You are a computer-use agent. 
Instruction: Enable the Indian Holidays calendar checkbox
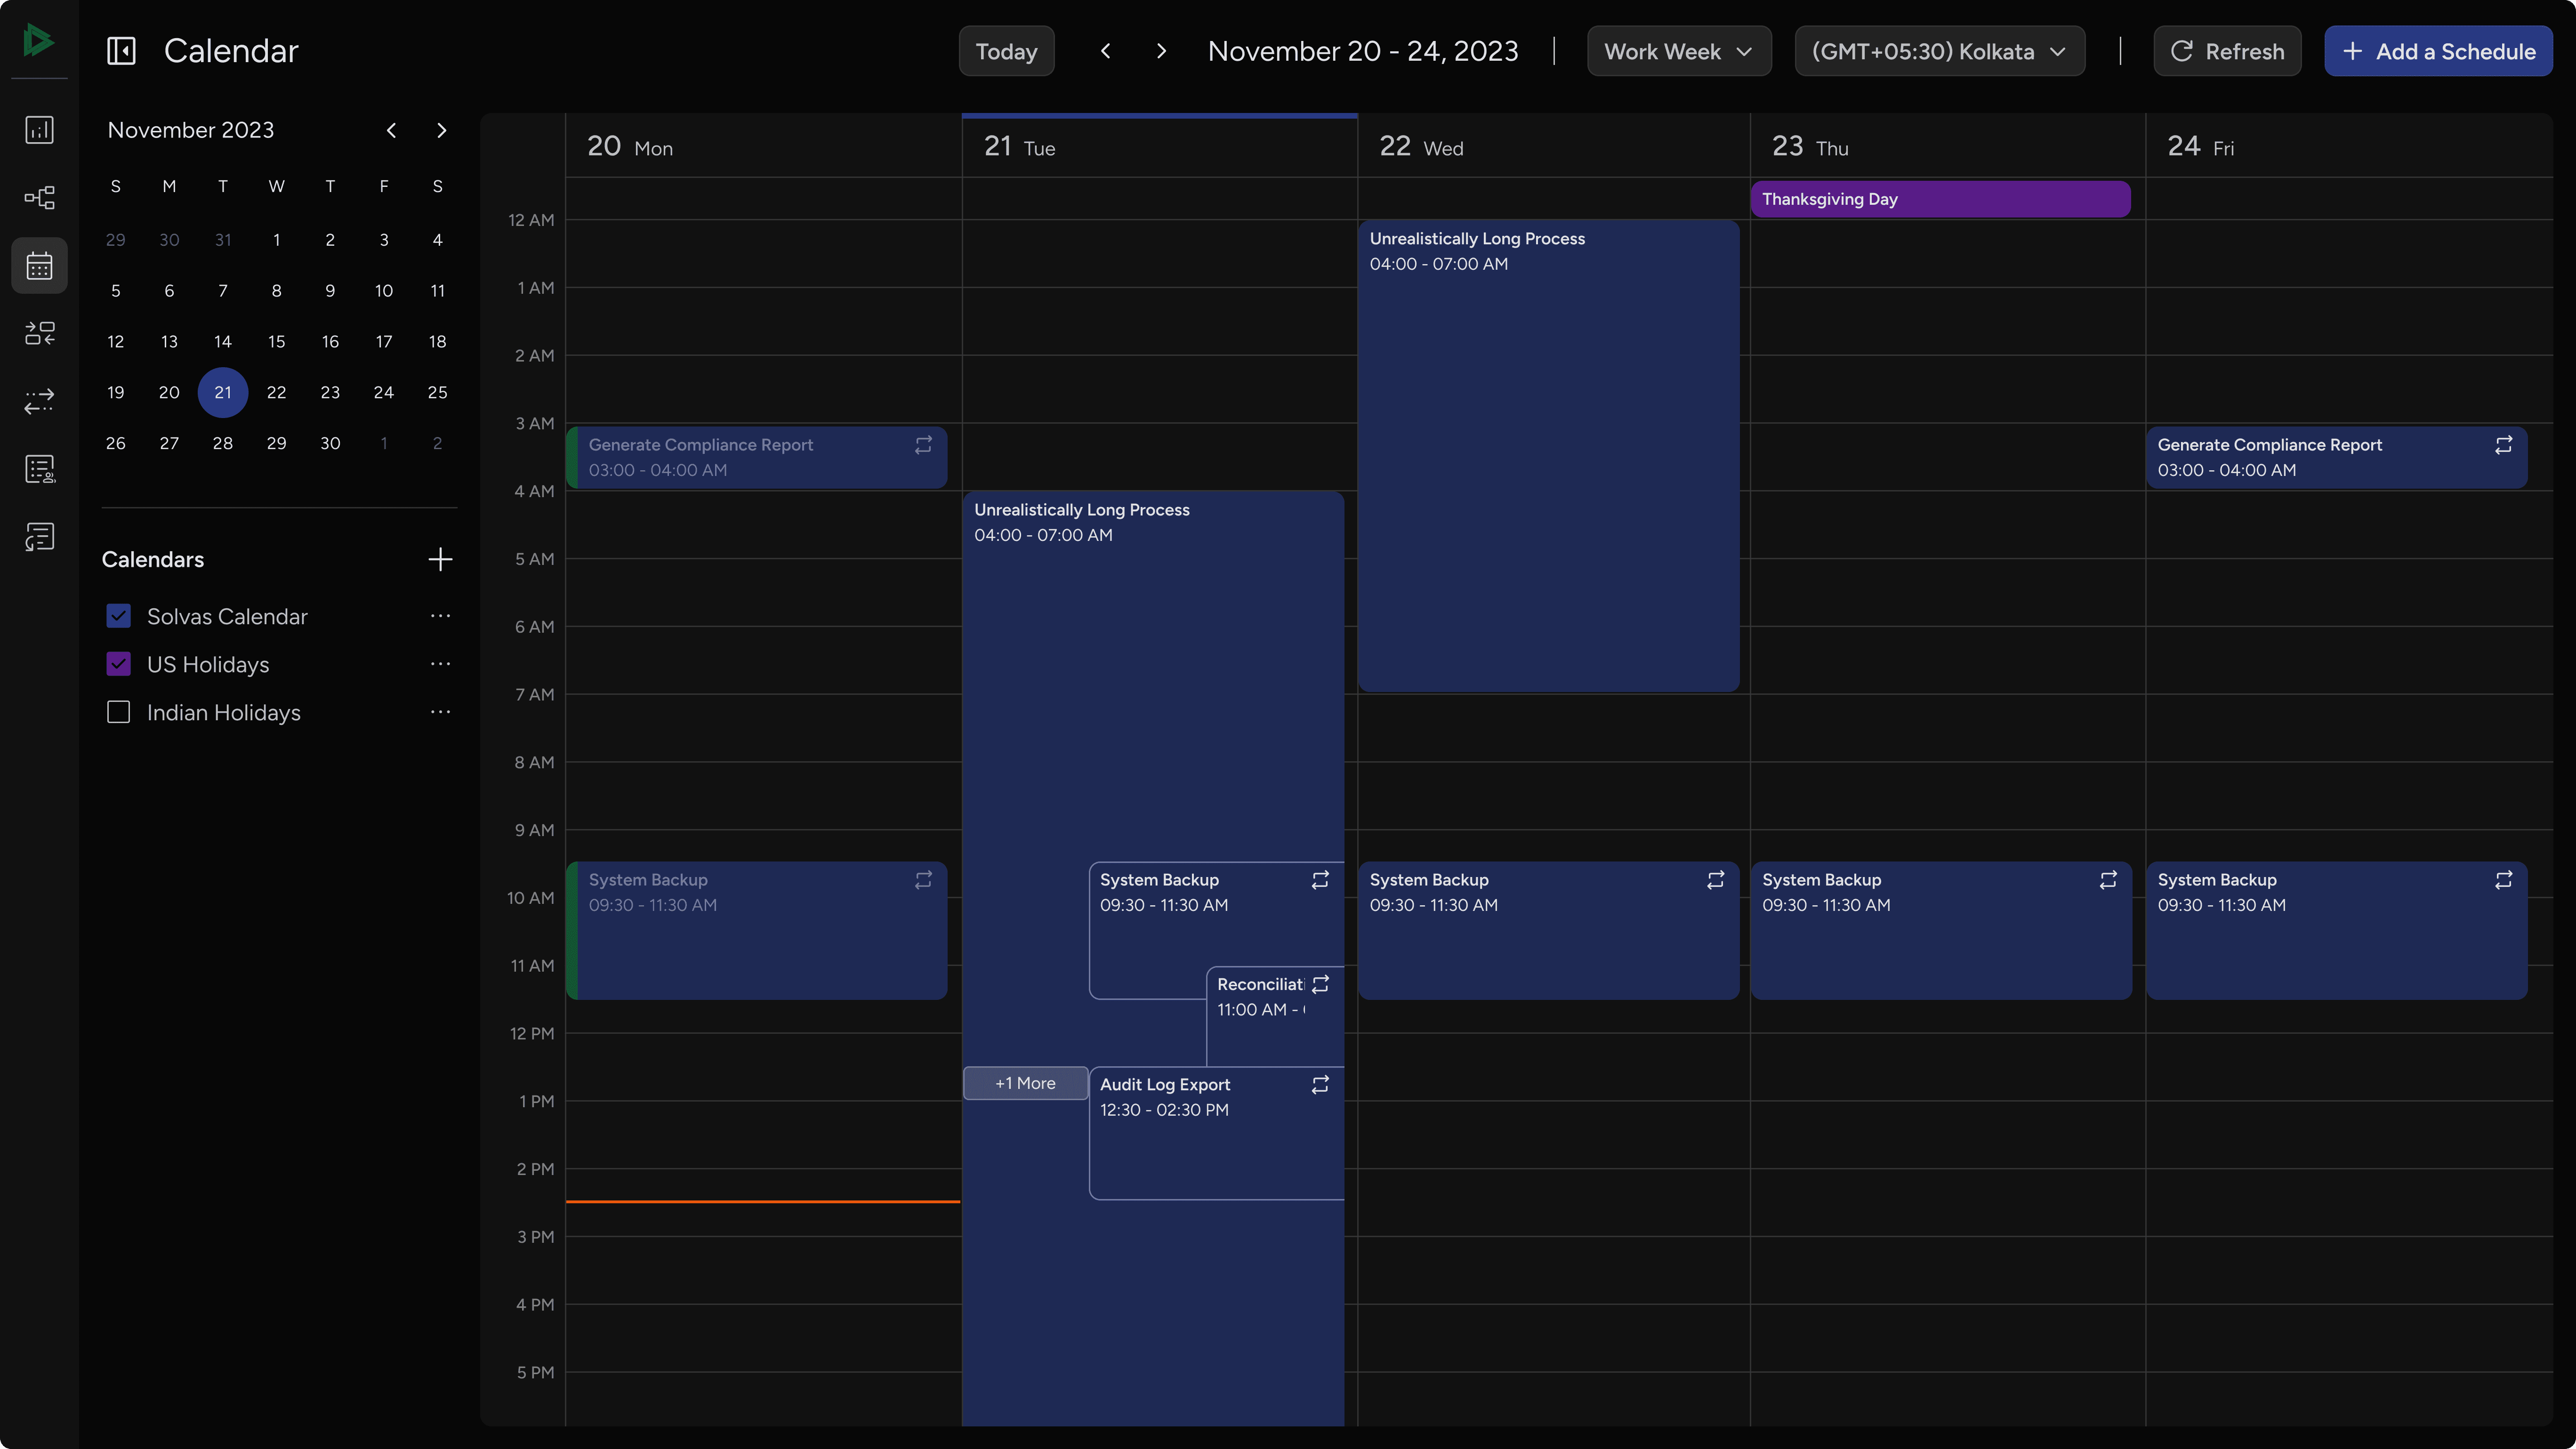coord(118,712)
